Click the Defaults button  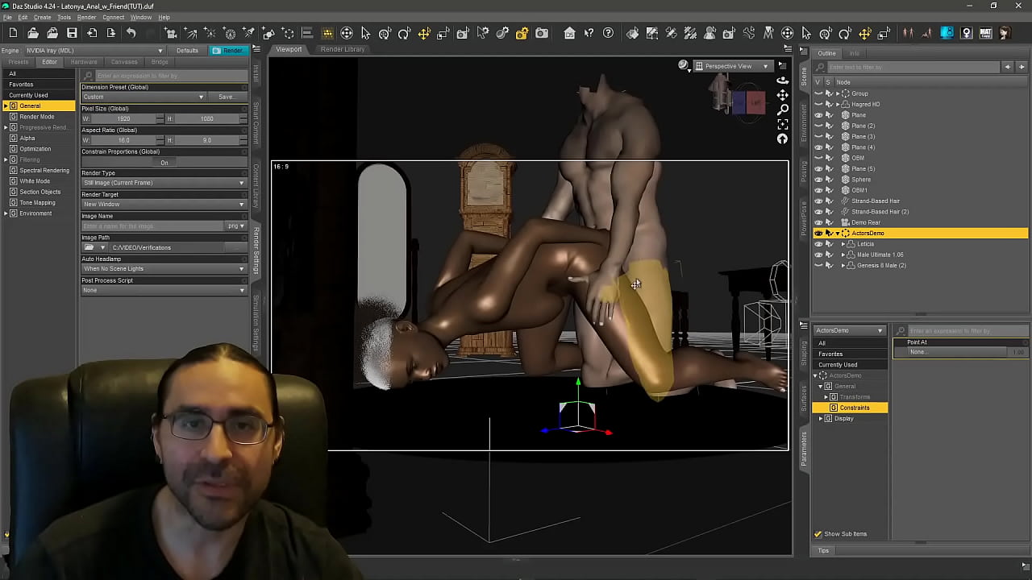click(x=187, y=51)
